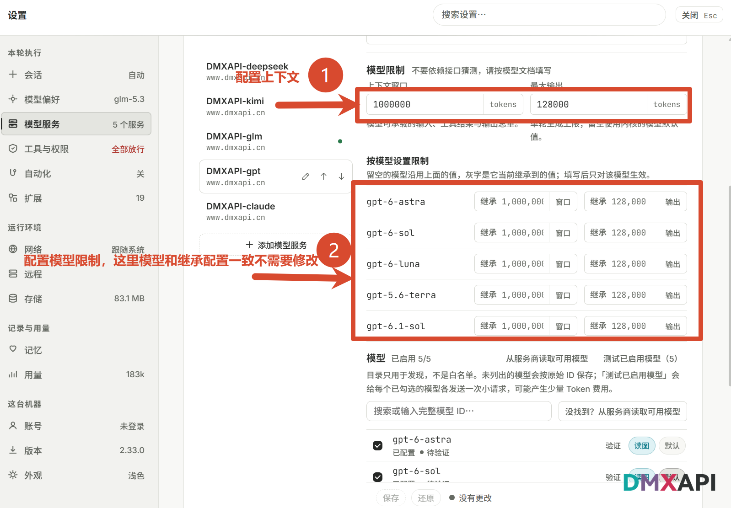Click the plus icon beside 会话

click(13, 75)
